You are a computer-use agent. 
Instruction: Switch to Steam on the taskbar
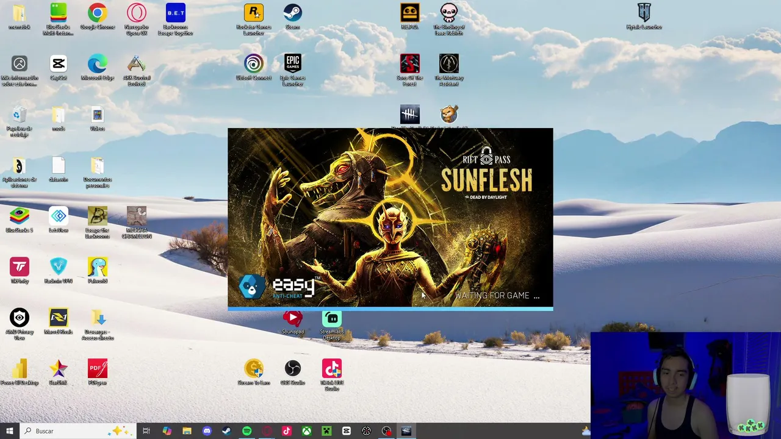coord(226,431)
